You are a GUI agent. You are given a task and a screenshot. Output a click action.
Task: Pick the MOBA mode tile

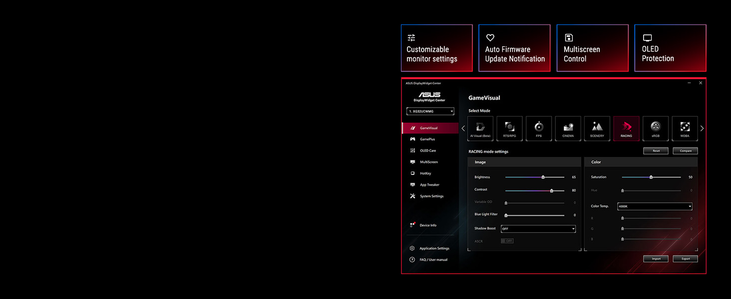pyautogui.click(x=685, y=129)
